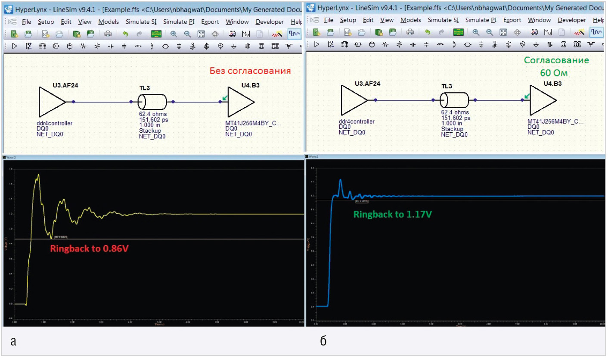The height and width of the screenshot is (358, 608).
Task: Click the Undo arrow in the left window
Action: pyautogui.click(x=125, y=34)
